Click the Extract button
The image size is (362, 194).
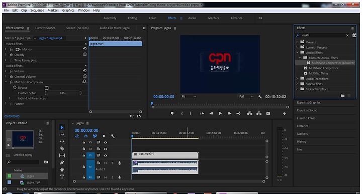pos(259,113)
